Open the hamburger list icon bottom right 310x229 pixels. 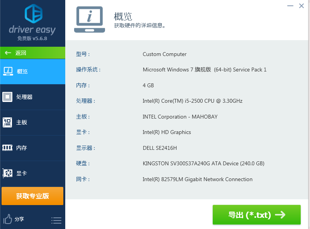56,220
